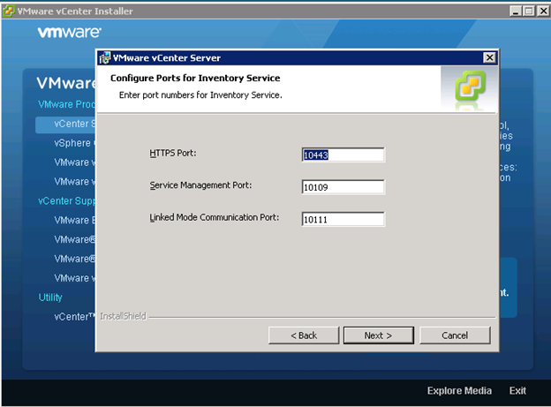Focus the Service Management Port field
551x407 pixels.
coord(343,187)
